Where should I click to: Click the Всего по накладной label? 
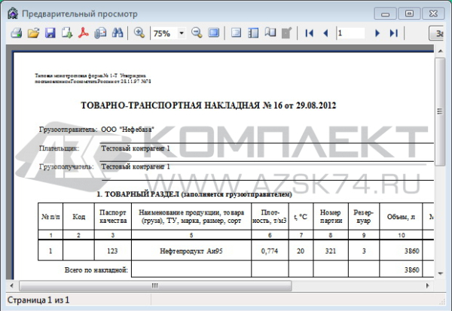(96, 270)
